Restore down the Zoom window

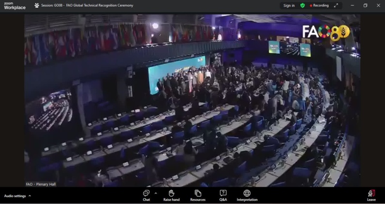365,6
